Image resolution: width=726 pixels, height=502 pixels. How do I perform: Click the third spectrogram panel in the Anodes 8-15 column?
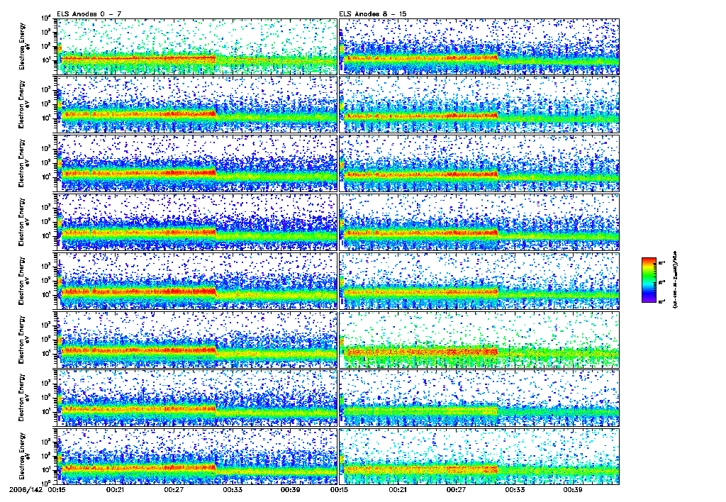[x=479, y=164]
